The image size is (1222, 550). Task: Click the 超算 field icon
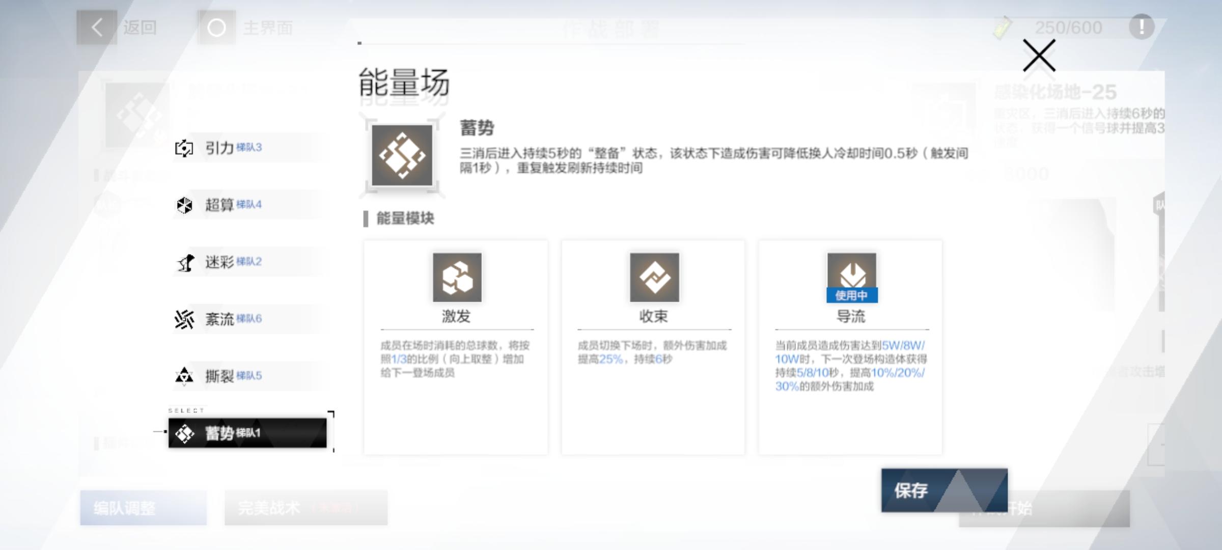pos(184,205)
